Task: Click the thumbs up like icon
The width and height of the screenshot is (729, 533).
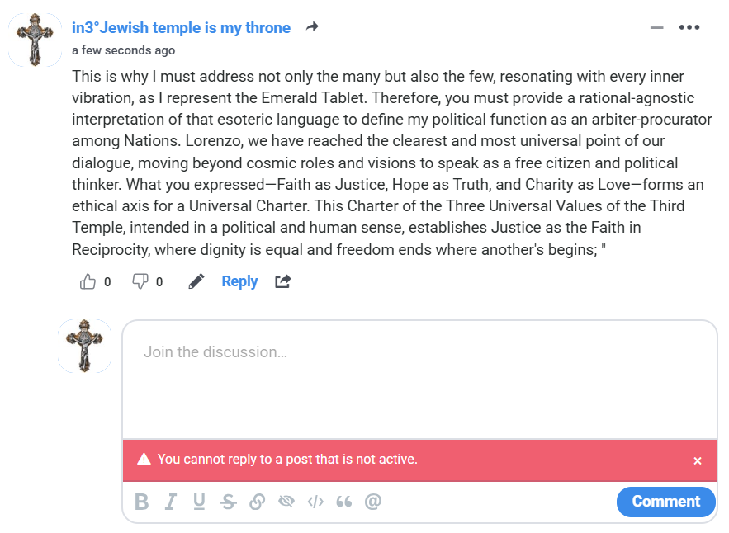Action: point(88,282)
